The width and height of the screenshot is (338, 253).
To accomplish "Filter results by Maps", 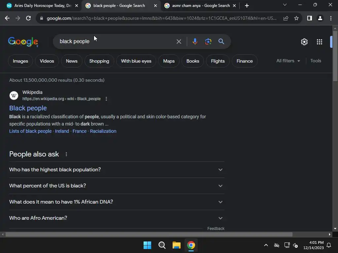I will tap(169, 61).
